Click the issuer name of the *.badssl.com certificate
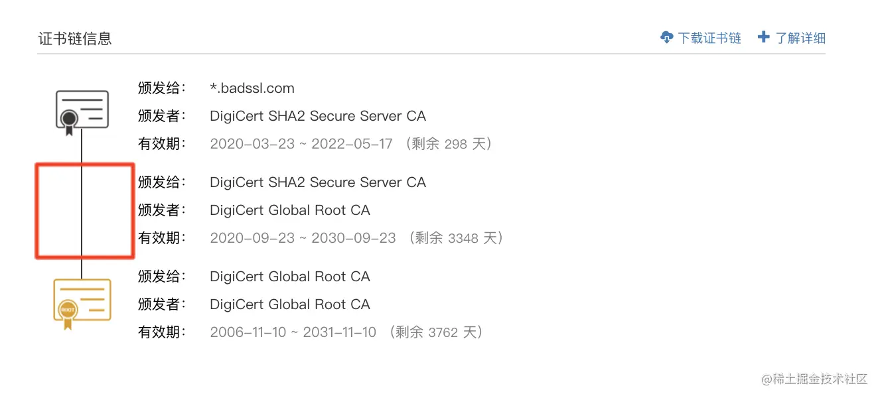This screenshot has width=880, height=398. pos(317,116)
